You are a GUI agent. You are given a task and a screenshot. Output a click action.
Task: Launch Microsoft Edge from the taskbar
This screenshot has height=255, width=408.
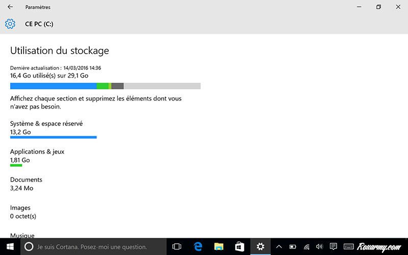tap(198, 246)
